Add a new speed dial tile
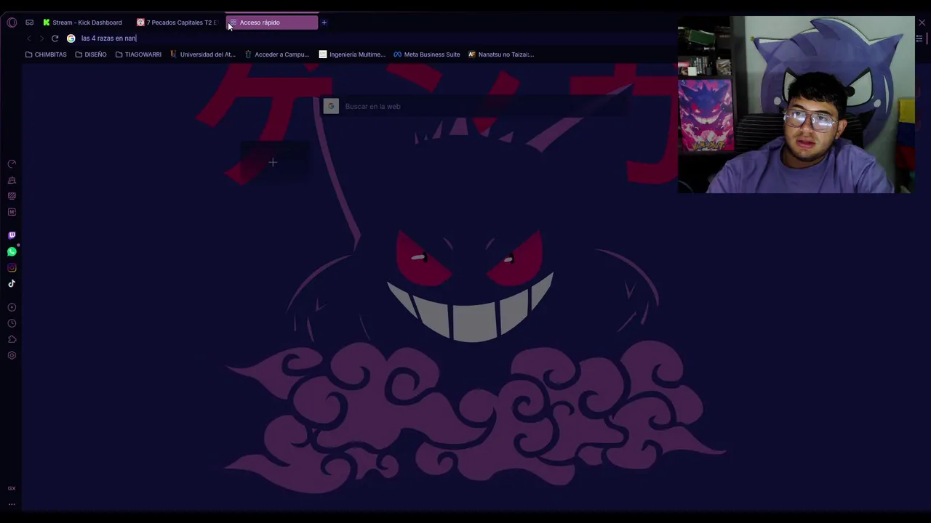This screenshot has height=523, width=931. pos(273,163)
